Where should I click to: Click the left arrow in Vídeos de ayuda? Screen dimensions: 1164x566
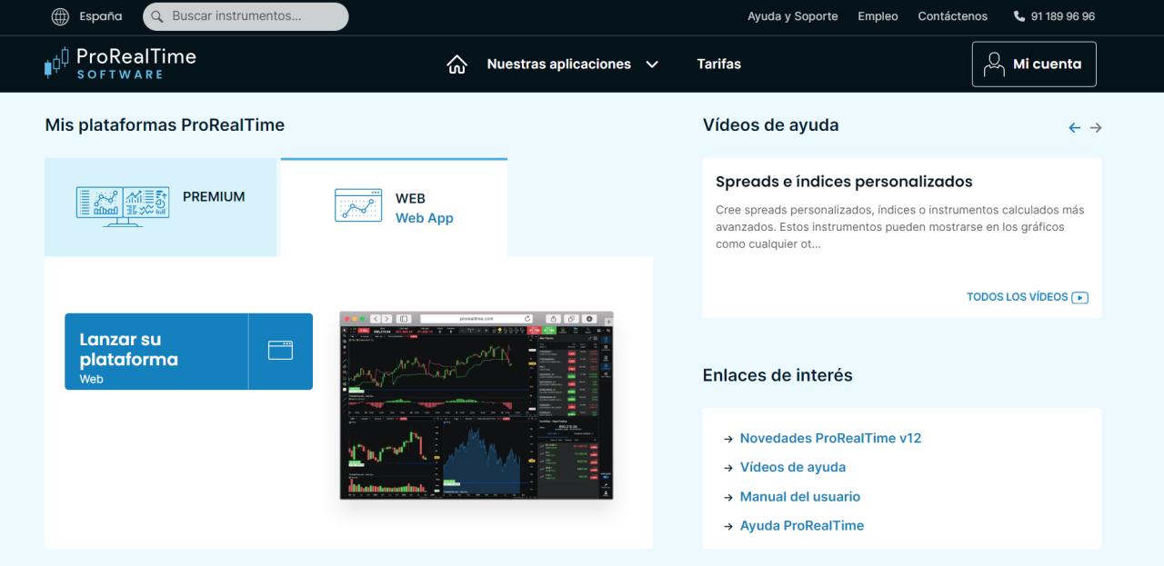point(1074,127)
